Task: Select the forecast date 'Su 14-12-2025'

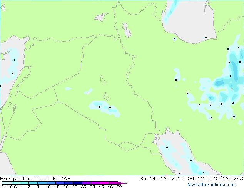Action: coord(162,179)
